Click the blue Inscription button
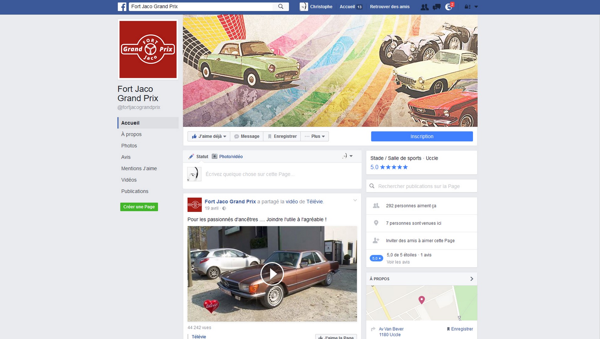Screen dimensions: 600x339 [422, 136]
